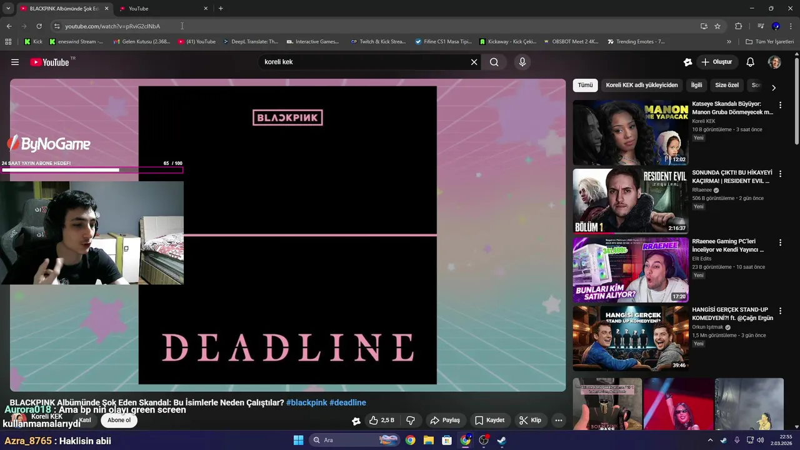800x450 pixels.
Task: Open the Oluştur create button
Action: coord(717,62)
